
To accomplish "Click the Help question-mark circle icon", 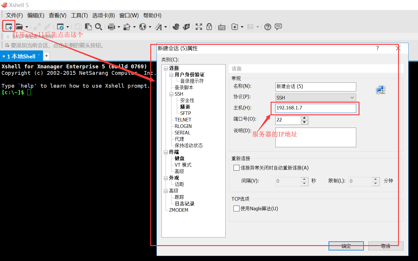I will click(268, 27).
